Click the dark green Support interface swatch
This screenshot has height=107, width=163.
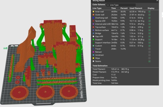(x=93, y=43)
